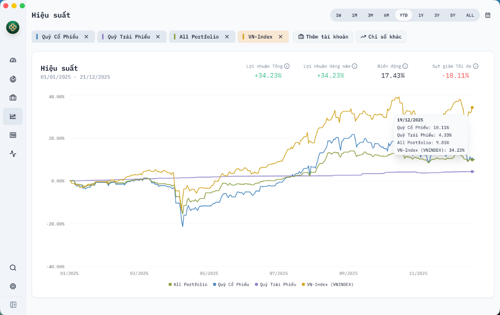Open the dashboard gauge icon in sidebar
Screen dimensions: 500x315
pos(13,60)
